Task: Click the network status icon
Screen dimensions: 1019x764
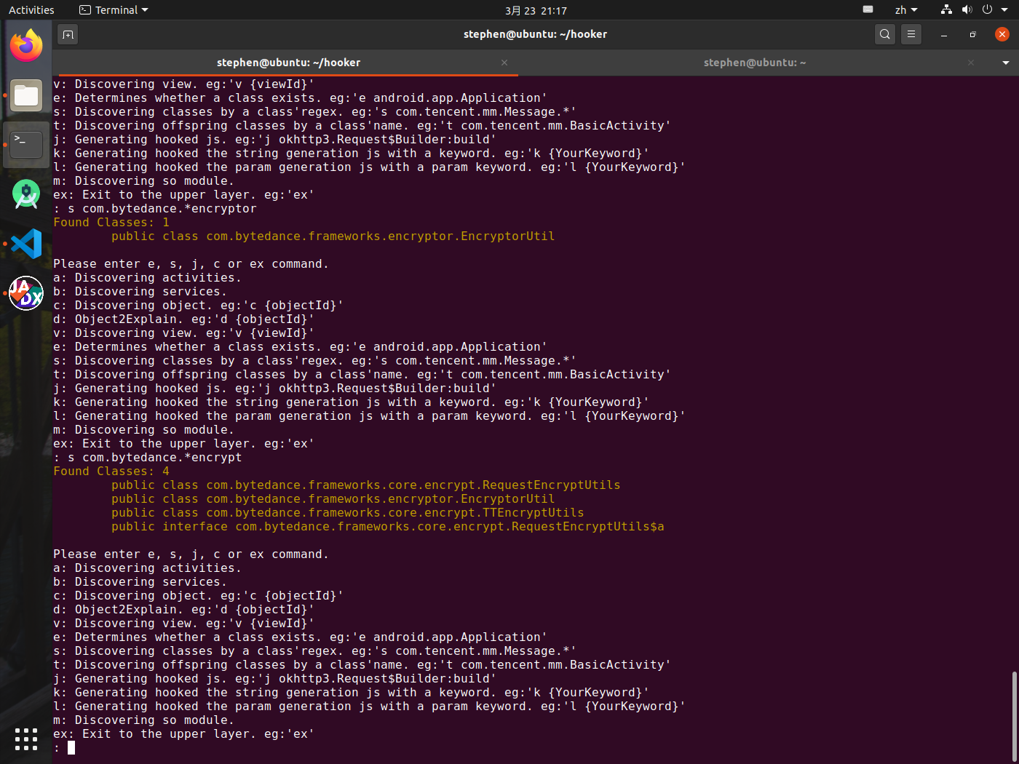Action: tap(946, 9)
